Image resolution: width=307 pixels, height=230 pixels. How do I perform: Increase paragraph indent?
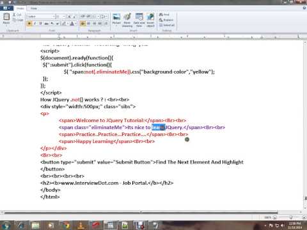[89, 17]
